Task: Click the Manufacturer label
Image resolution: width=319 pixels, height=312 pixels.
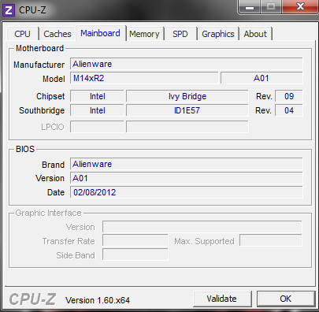Action: [x=39, y=65]
